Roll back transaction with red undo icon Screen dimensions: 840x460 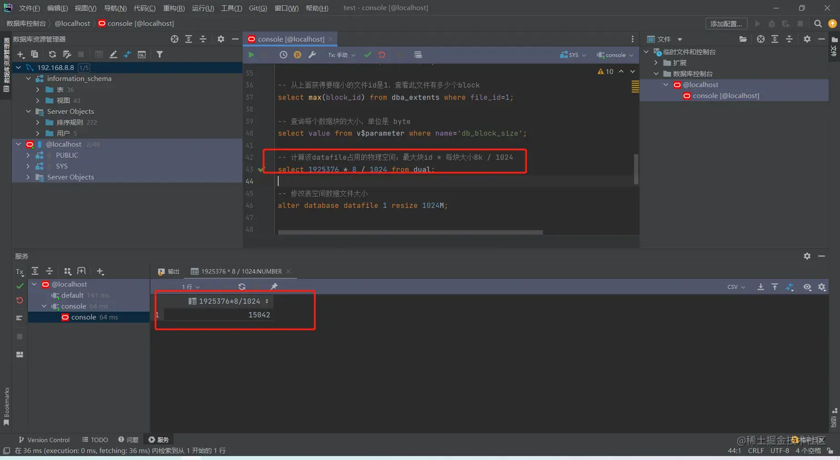382,55
